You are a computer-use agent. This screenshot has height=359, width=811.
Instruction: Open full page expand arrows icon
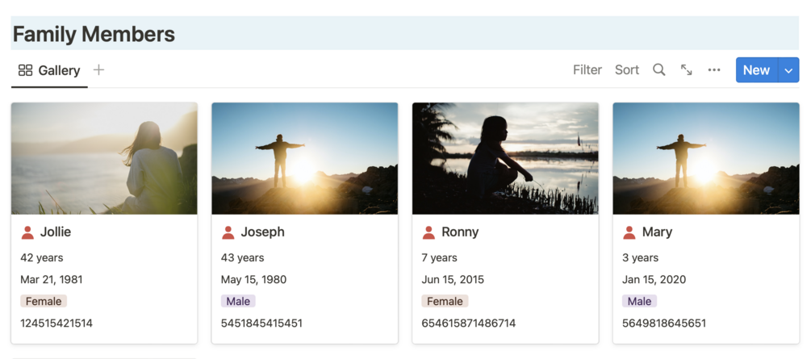(x=687, y=70)
